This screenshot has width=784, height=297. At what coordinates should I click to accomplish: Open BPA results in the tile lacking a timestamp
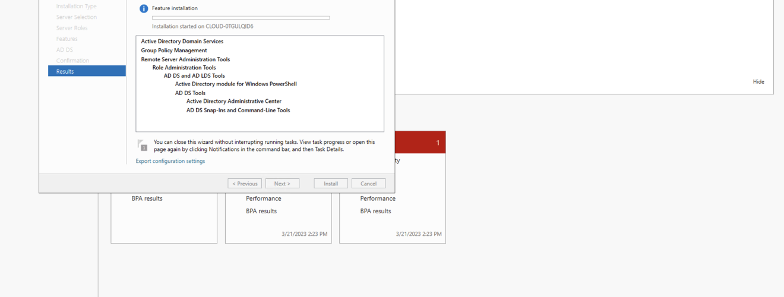(x=147, y=198)
